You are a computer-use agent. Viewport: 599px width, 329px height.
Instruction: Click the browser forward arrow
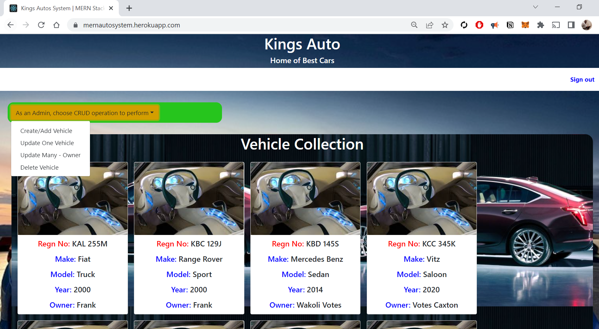[x=26, y=25]
